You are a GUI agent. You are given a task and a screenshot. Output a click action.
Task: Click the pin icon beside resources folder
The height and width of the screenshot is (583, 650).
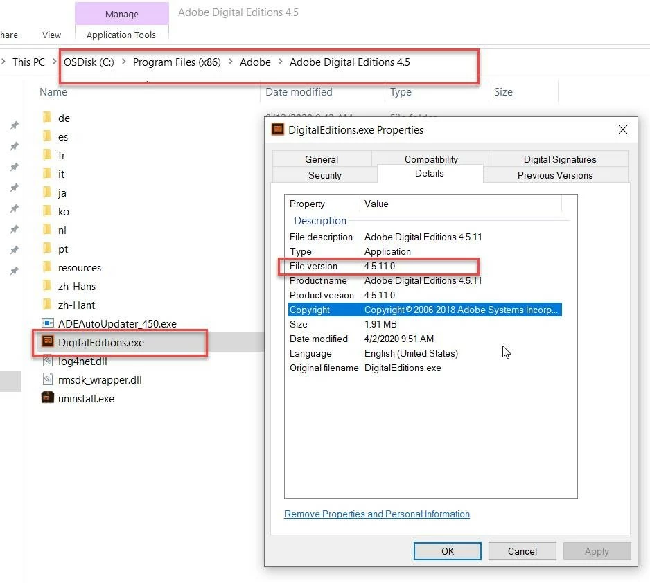pos(15,271)
